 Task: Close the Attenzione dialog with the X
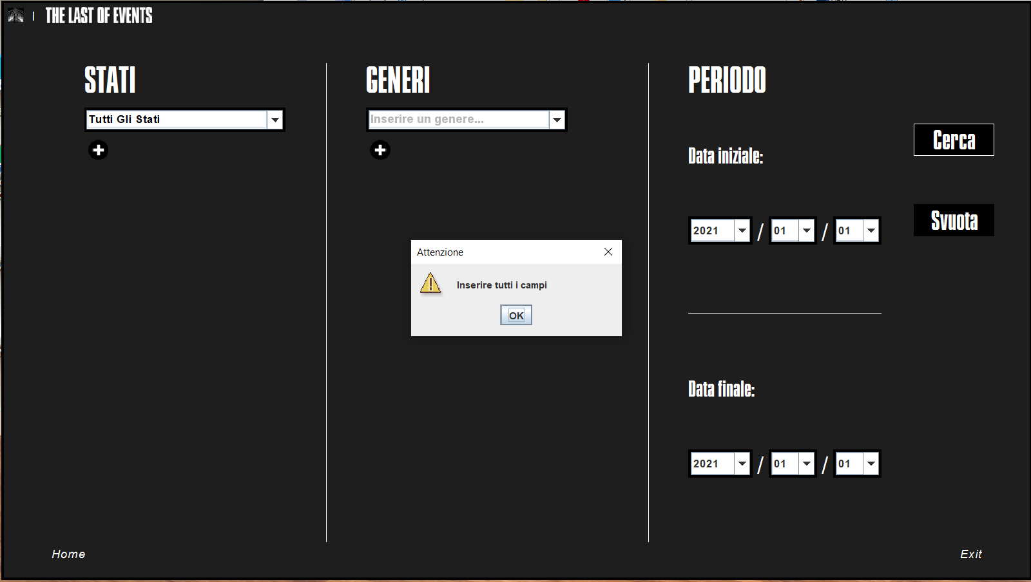click(x=608, y=252)
